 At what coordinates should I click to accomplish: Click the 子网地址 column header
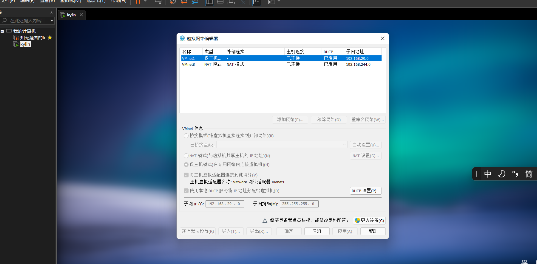tap(363, 51)
